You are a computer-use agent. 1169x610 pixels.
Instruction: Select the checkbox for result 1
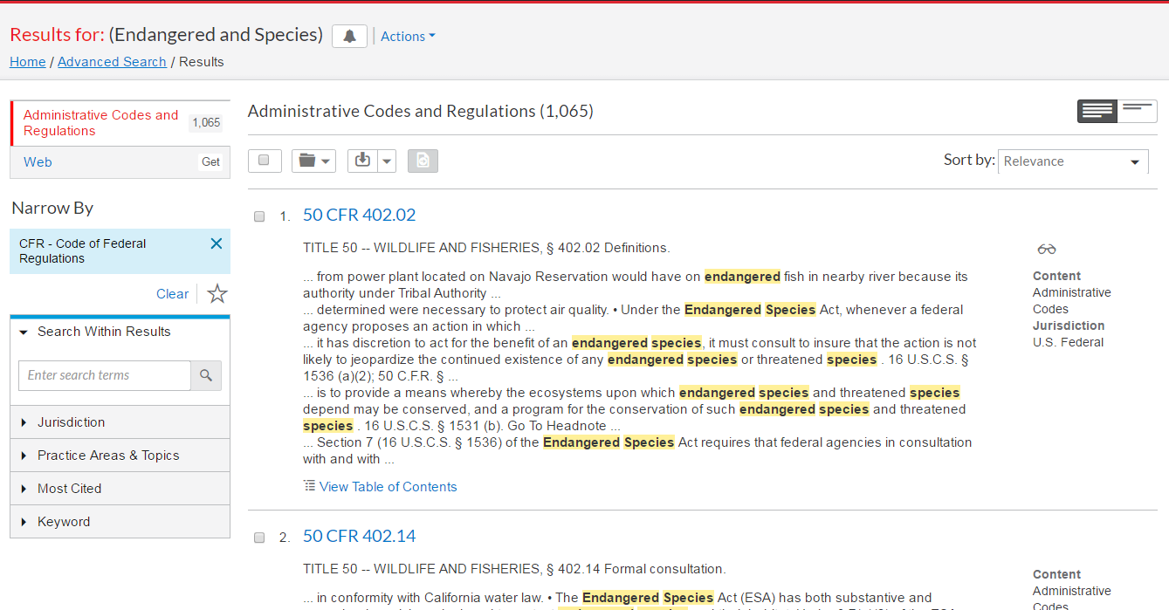[x=259, y=216]
